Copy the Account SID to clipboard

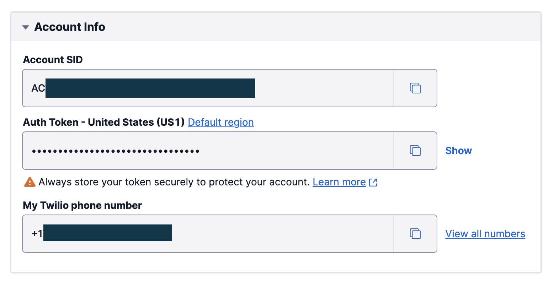click(415, 88)
